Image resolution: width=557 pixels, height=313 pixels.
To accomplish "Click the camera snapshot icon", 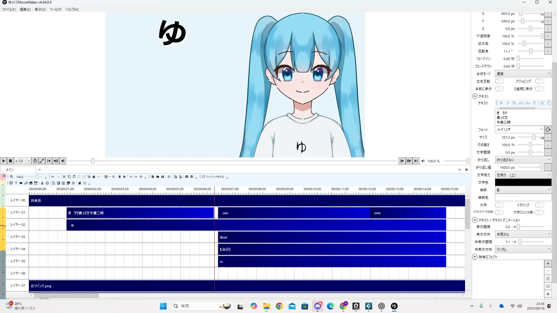I will [187, 176].
